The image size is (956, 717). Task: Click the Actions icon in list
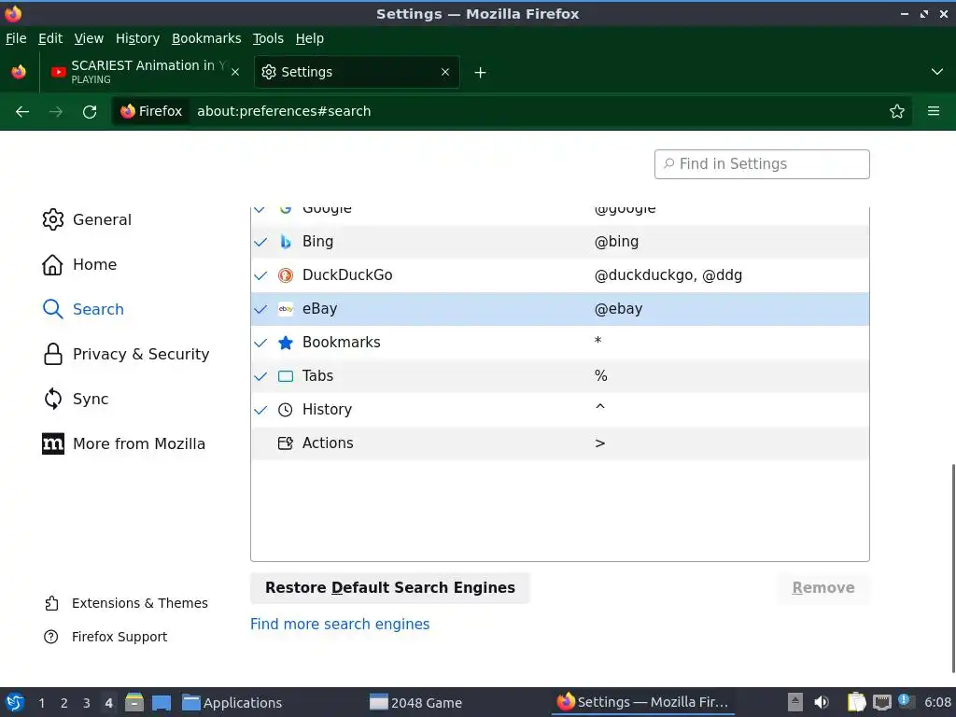[x=286, y=443]
